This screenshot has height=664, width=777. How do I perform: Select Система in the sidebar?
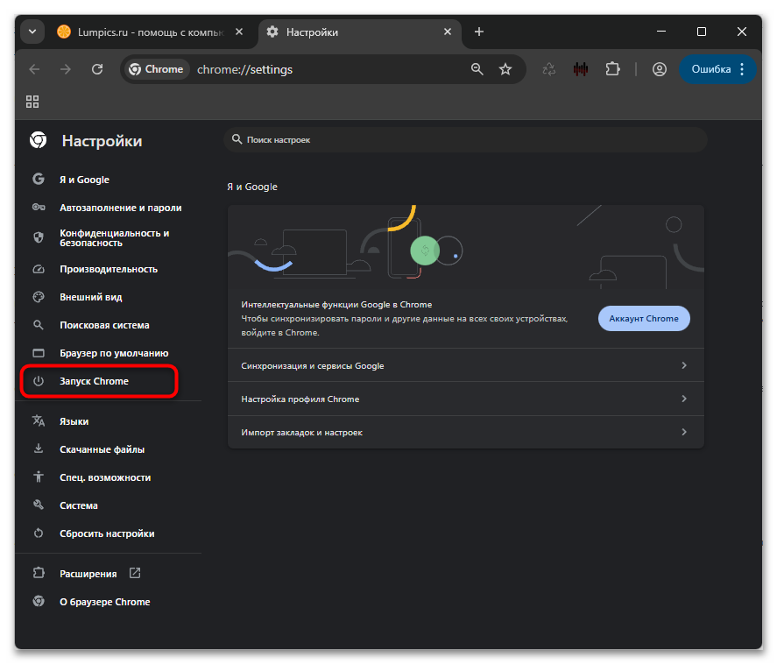coord(109,505)
